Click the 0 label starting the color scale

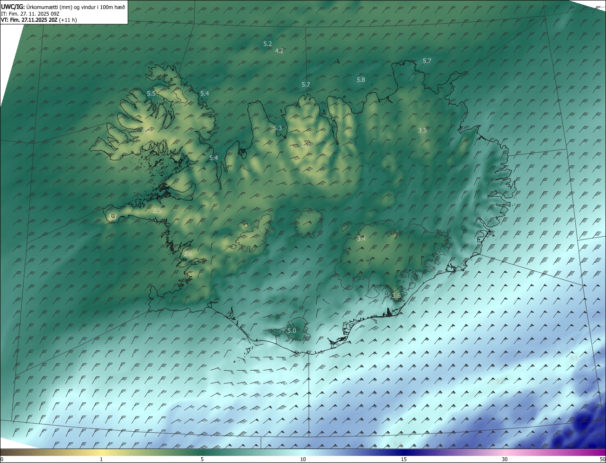tap(2, 459)
